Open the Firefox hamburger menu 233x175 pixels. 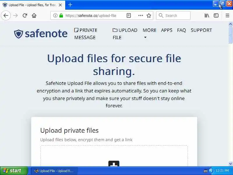coord(227,15)
